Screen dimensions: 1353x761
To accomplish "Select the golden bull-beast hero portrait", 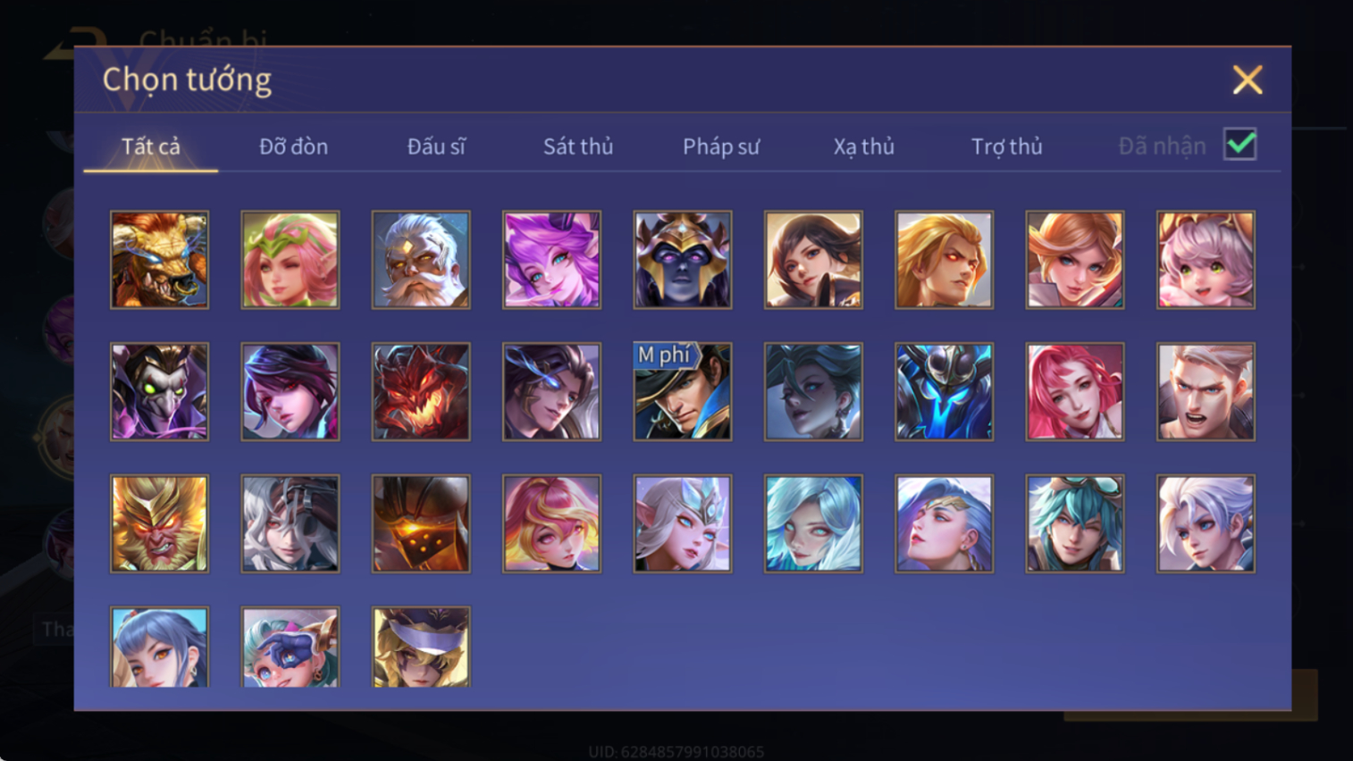I will click(159, 260).
